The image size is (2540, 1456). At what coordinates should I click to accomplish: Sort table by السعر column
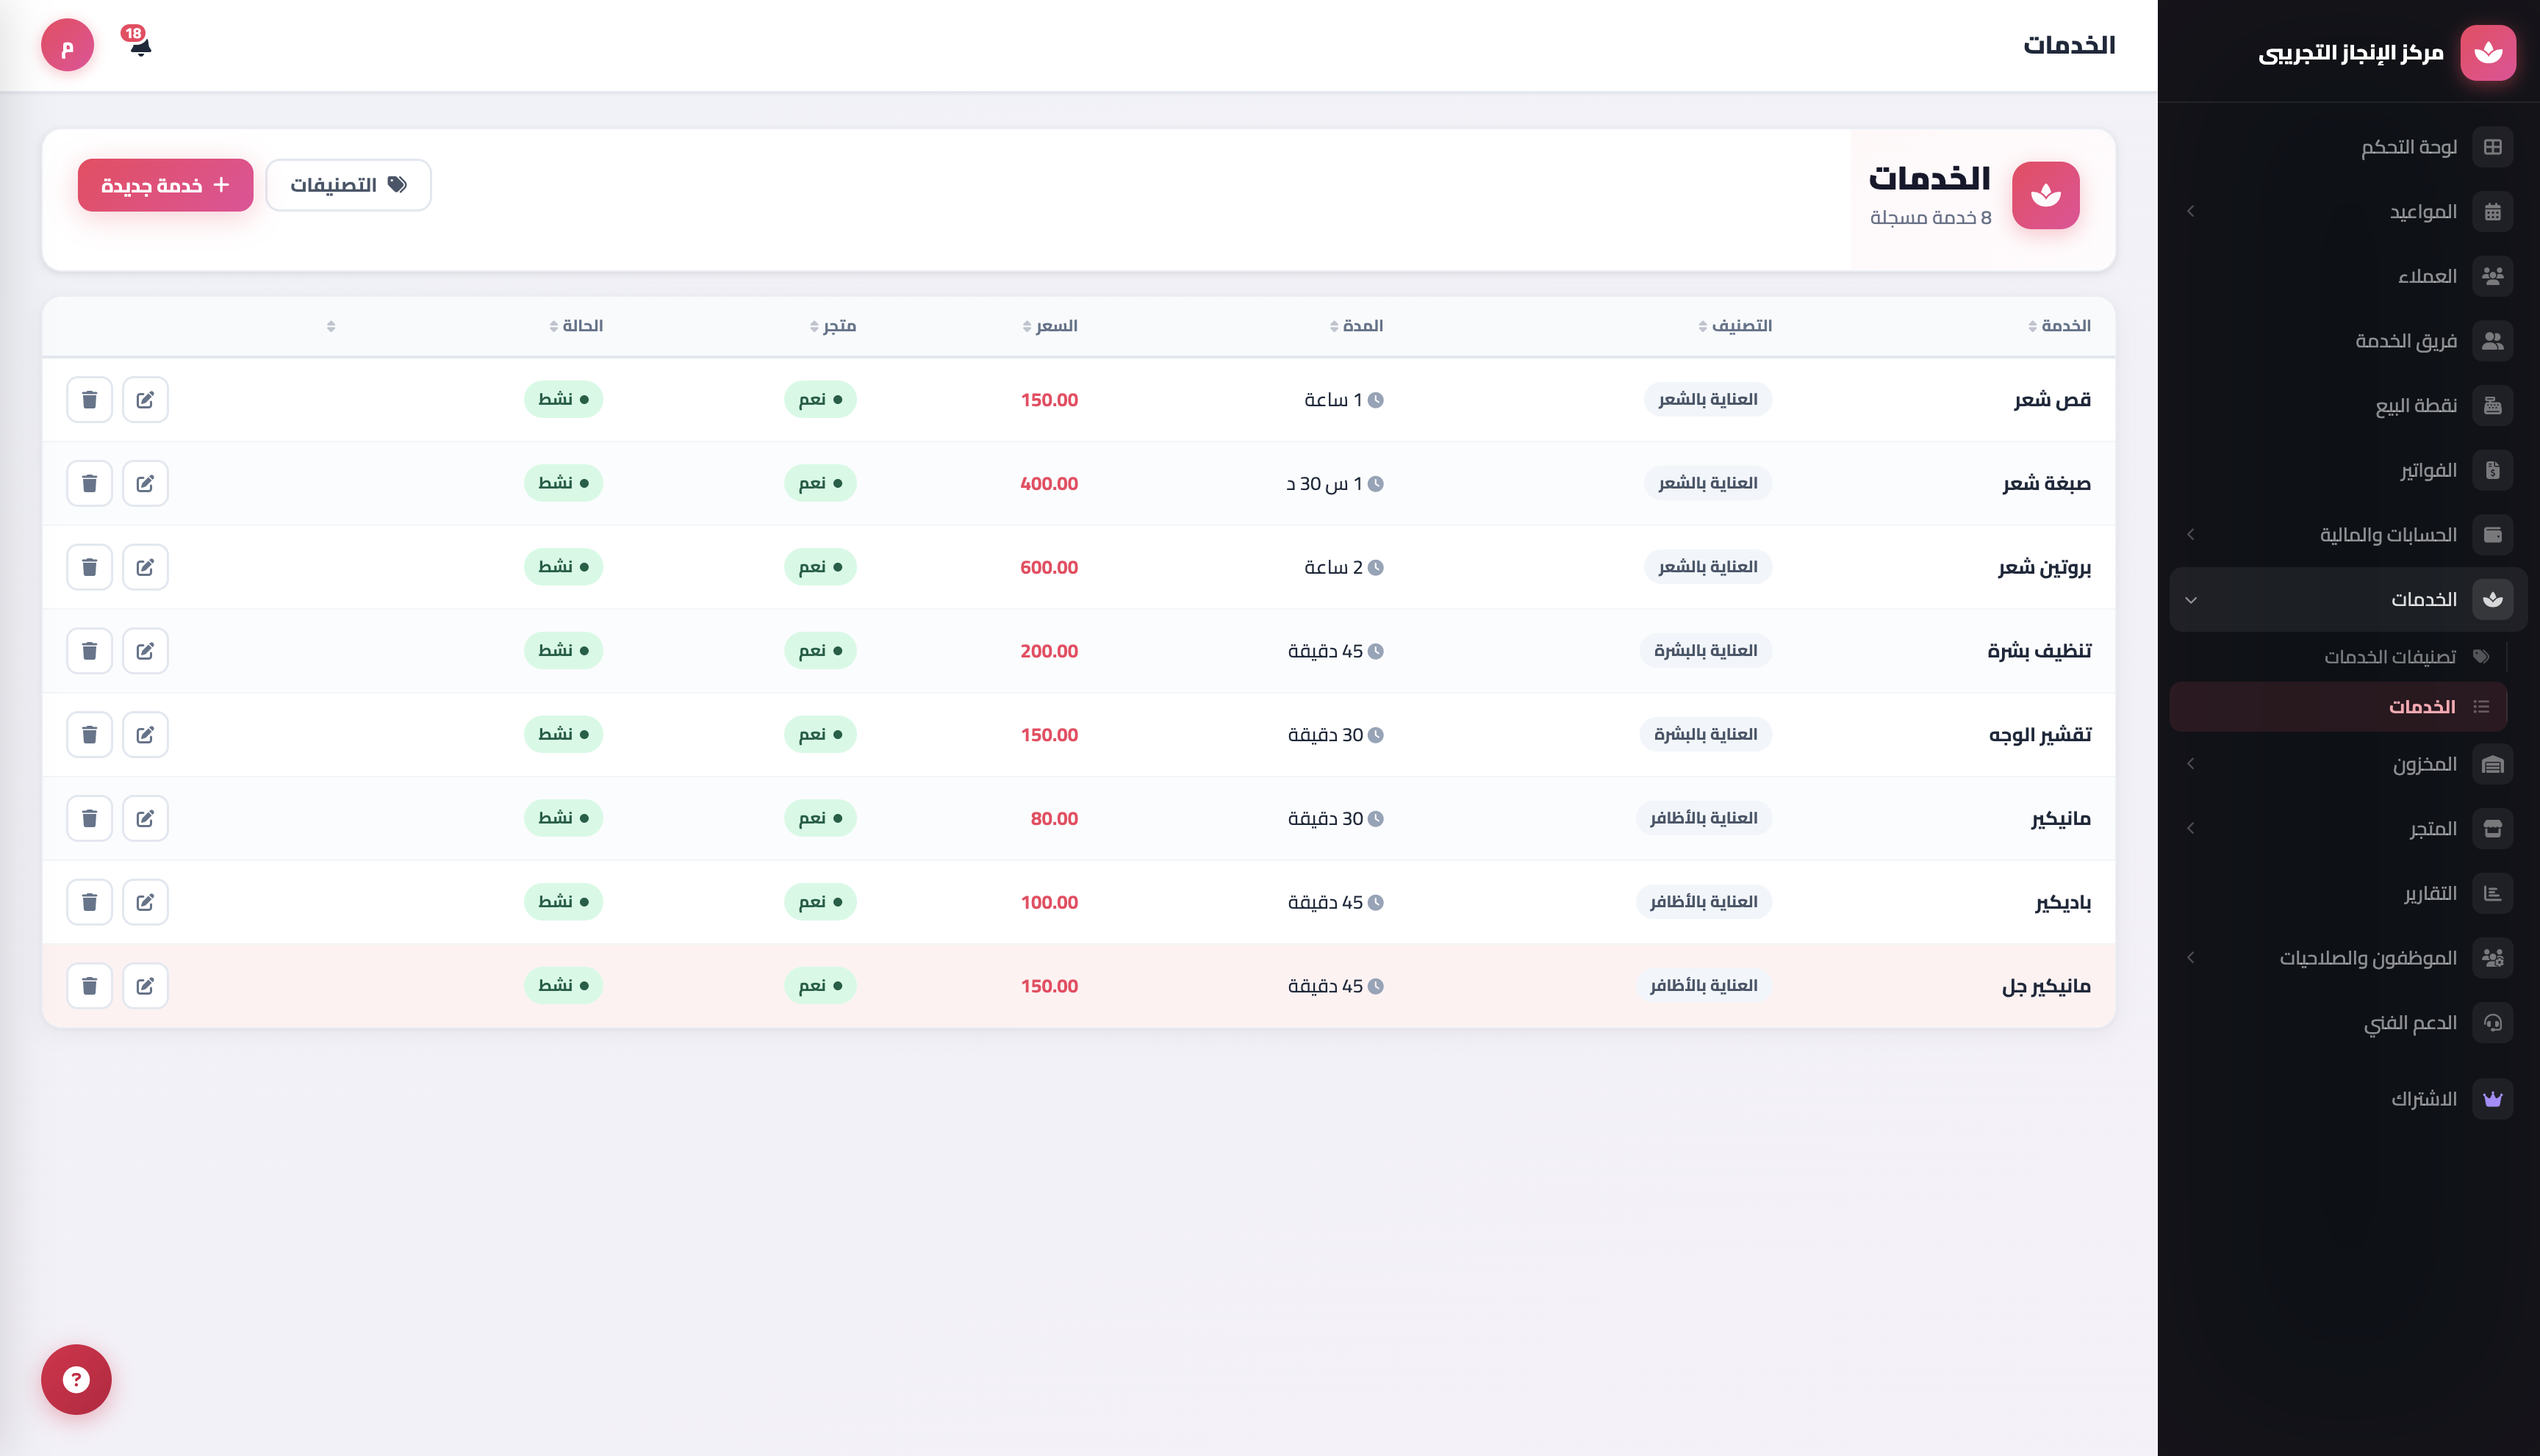[1050, 326]
